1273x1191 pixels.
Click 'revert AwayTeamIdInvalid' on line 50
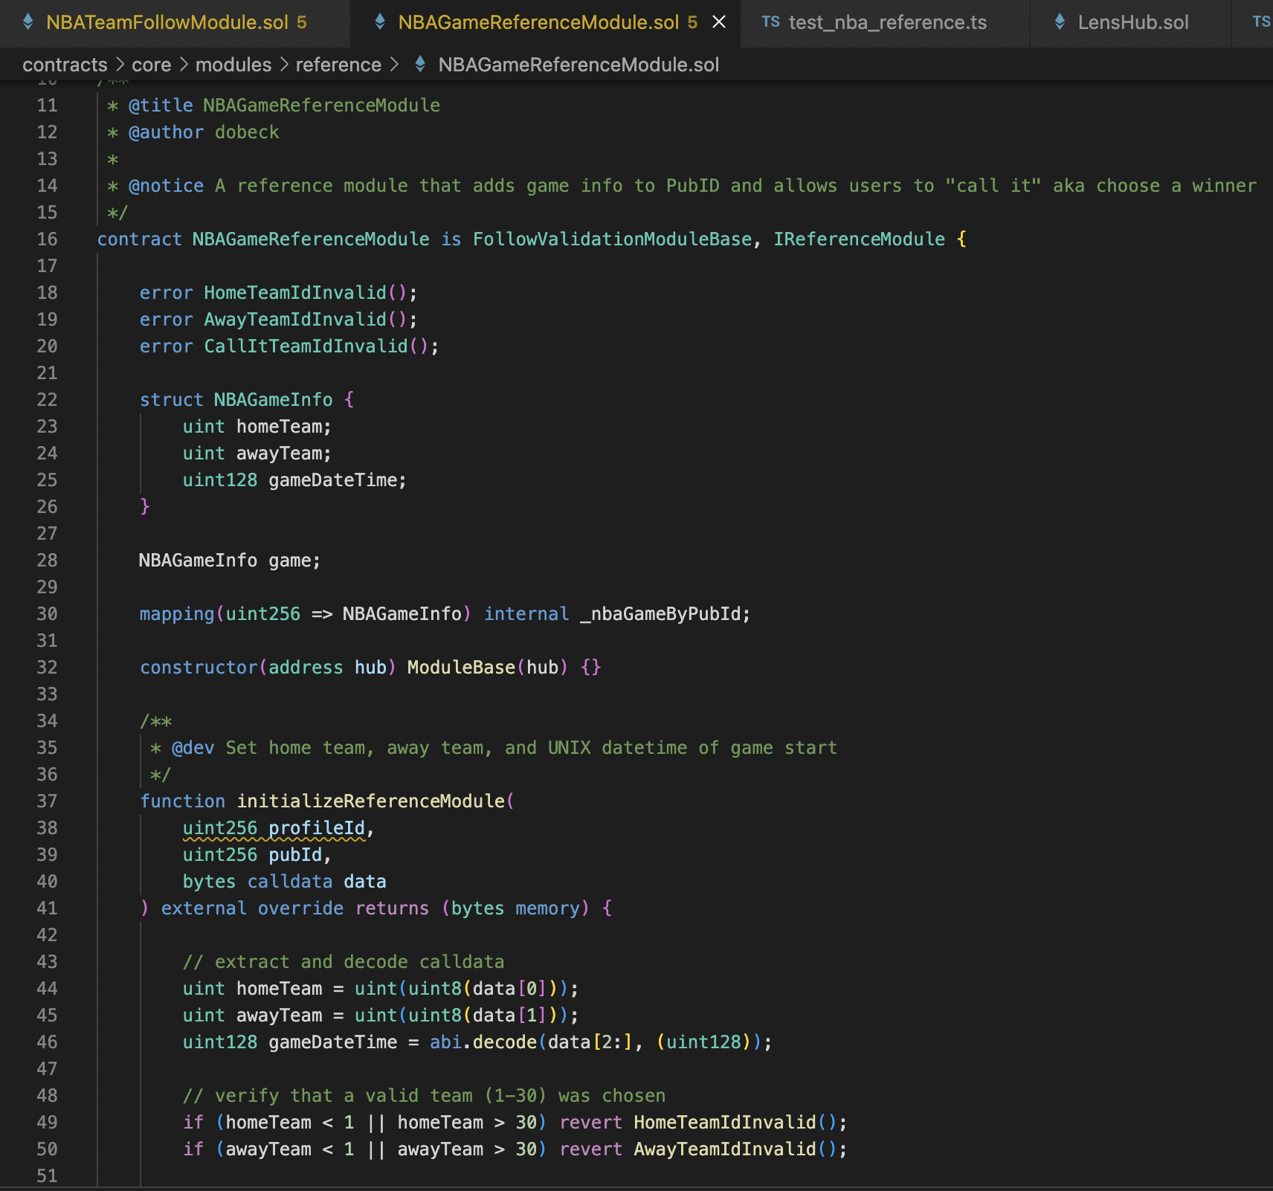click(x=688, y=1149)
